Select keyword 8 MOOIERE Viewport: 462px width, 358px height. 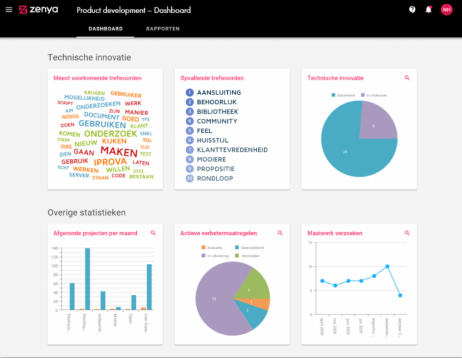[206, 159]
